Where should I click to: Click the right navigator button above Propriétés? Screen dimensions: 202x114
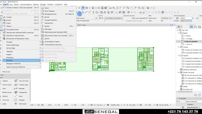click(x=199, y=95)
